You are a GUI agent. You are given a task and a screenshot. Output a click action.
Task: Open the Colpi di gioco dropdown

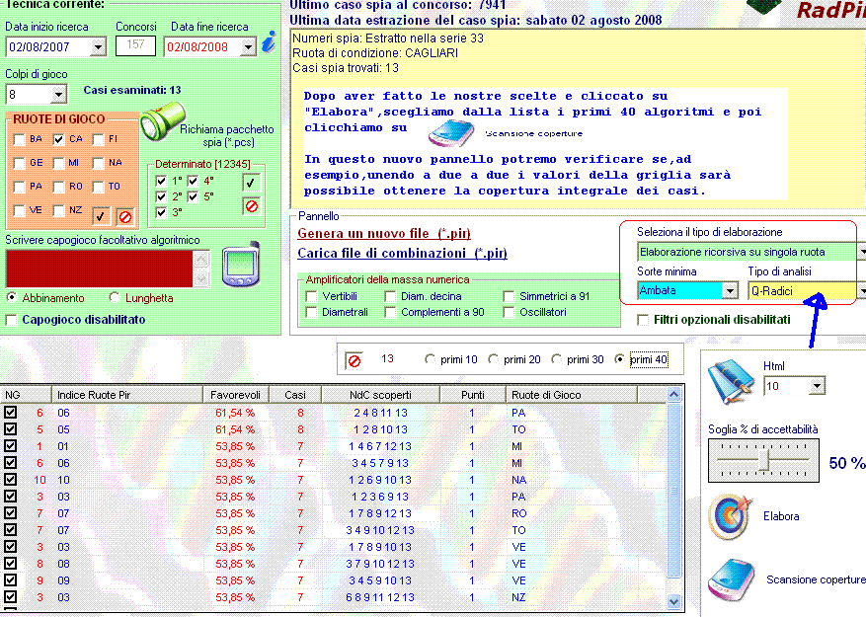[58, 95]
